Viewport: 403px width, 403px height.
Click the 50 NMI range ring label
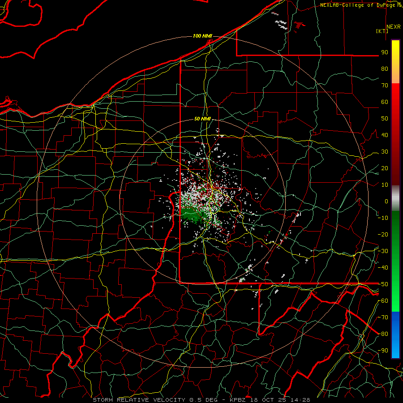tap(202, 119)
